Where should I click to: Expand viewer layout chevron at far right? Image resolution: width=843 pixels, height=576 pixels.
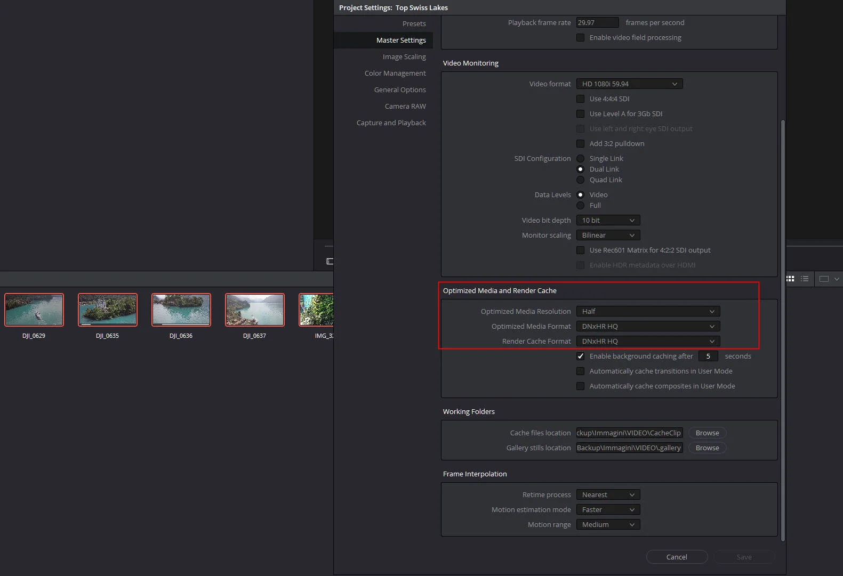pyautogui.click(x=837, y=279)
